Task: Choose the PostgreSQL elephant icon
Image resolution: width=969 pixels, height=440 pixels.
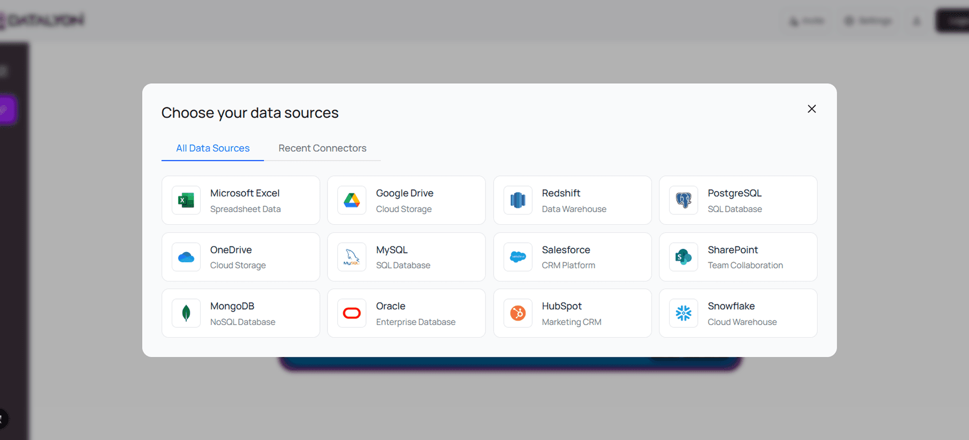Action: click(683, 201)
